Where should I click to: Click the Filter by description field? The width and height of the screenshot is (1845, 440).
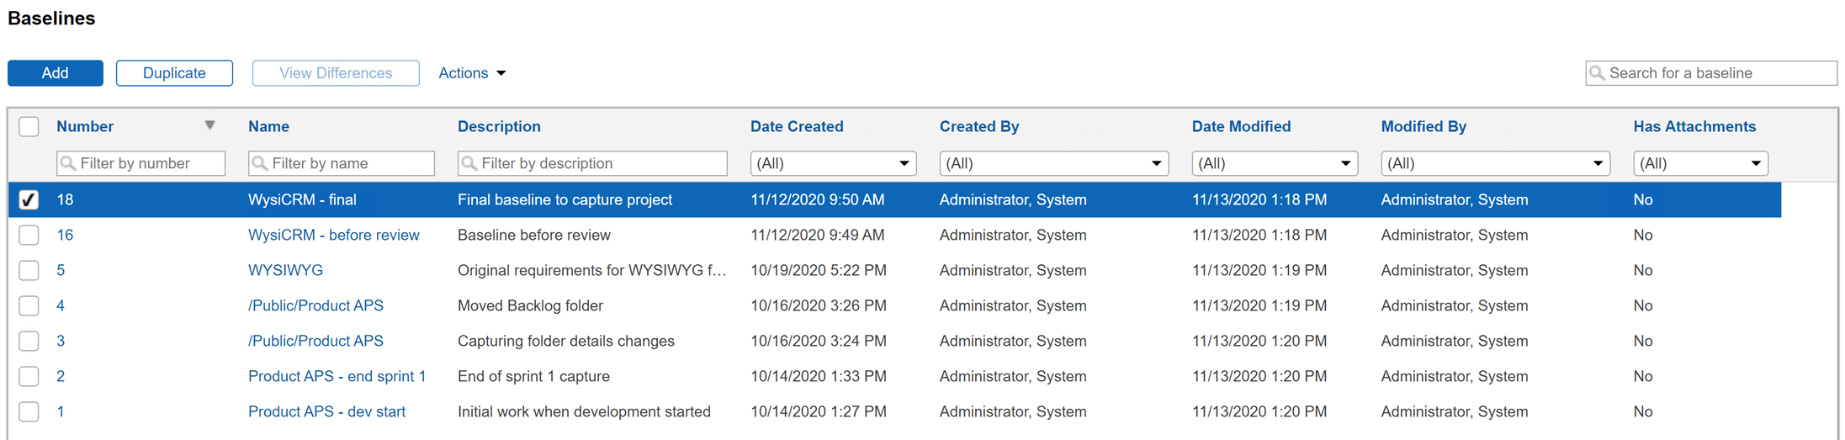click(601, 163)
